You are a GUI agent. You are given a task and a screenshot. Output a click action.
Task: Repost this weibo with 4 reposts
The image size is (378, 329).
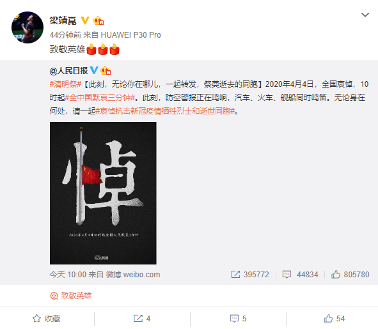click(142, 318)
